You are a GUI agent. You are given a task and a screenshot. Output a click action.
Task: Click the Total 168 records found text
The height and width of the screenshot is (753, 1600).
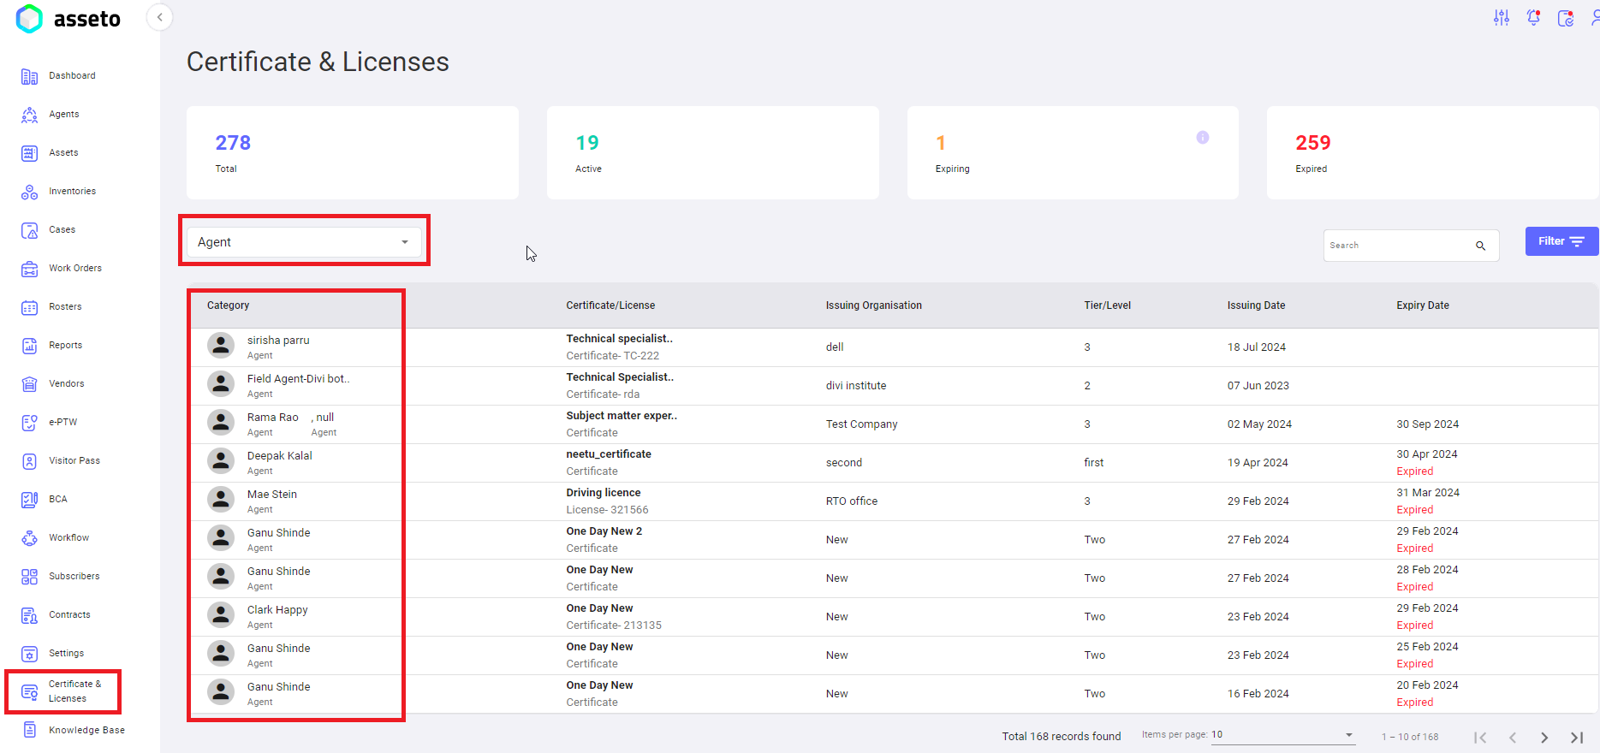(1062, 737)
